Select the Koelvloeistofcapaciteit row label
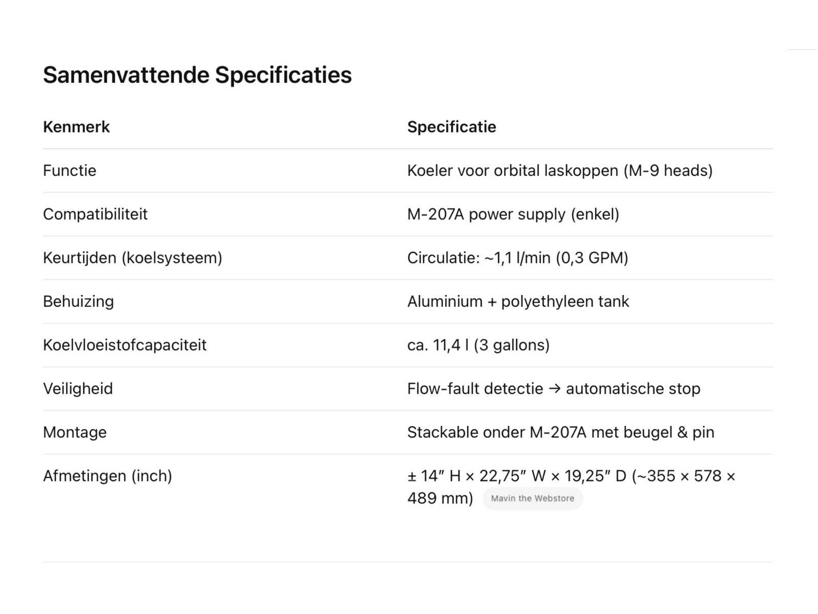This screenshot has width=818, height=614. (125, 345)
